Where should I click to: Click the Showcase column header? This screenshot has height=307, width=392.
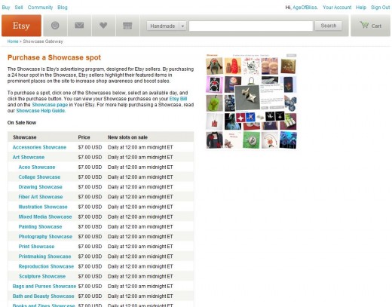pos(25,137)
